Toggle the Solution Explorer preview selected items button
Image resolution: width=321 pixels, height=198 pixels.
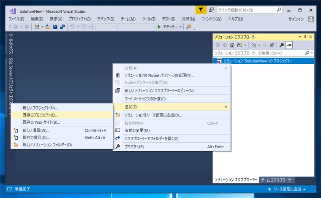(289, 45)
